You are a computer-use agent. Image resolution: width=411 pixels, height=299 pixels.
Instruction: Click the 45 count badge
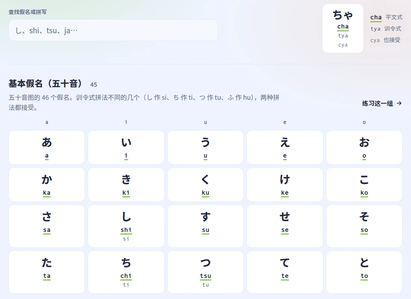[x=94, y=85]
